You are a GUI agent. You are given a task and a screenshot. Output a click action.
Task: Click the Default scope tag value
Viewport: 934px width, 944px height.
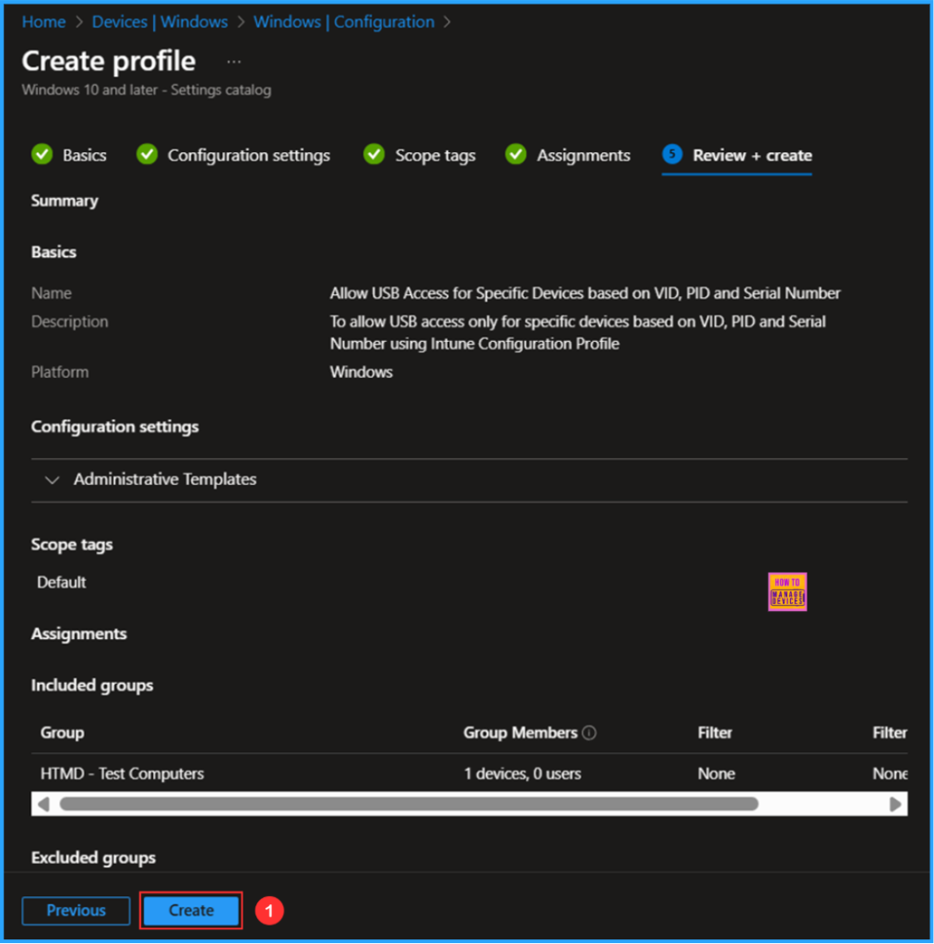62,583
